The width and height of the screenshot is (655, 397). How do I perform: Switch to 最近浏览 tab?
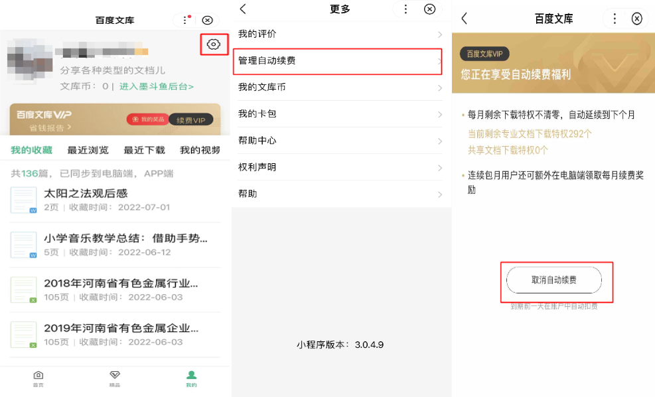[88, 150]
